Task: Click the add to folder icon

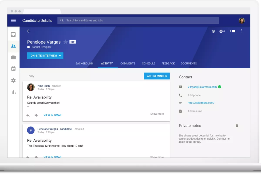Action: pos(232,31)
